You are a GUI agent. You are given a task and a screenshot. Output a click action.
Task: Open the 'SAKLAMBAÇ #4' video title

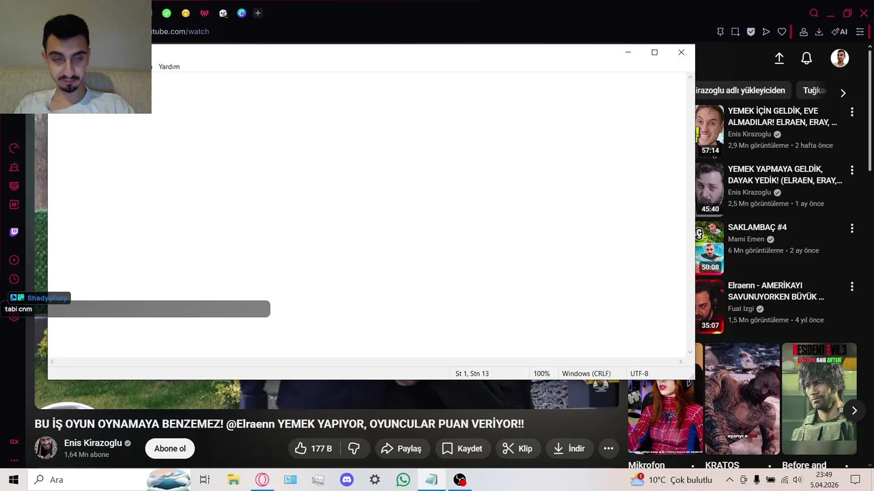(x=757, y=227)
